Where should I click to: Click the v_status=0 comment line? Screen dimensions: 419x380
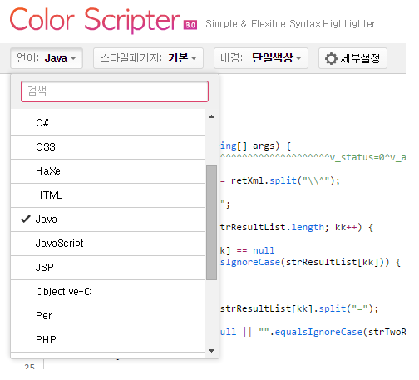pyautogui.click(x=313, y=157)
